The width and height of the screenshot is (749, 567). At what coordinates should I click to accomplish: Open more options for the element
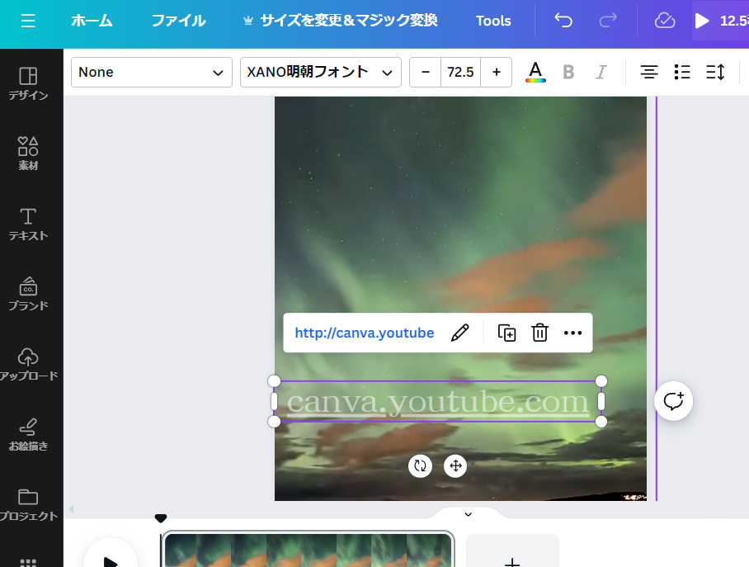tap(572, 333)
